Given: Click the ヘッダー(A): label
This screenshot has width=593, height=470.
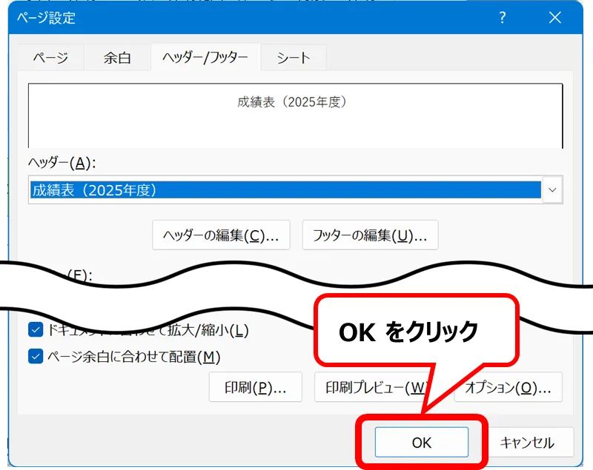Looking at the screenshot, I should click(x=62, y=162).
